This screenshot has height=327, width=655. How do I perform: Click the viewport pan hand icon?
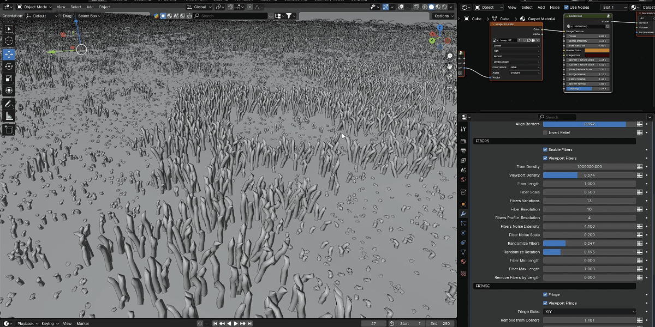coord(450,66)
